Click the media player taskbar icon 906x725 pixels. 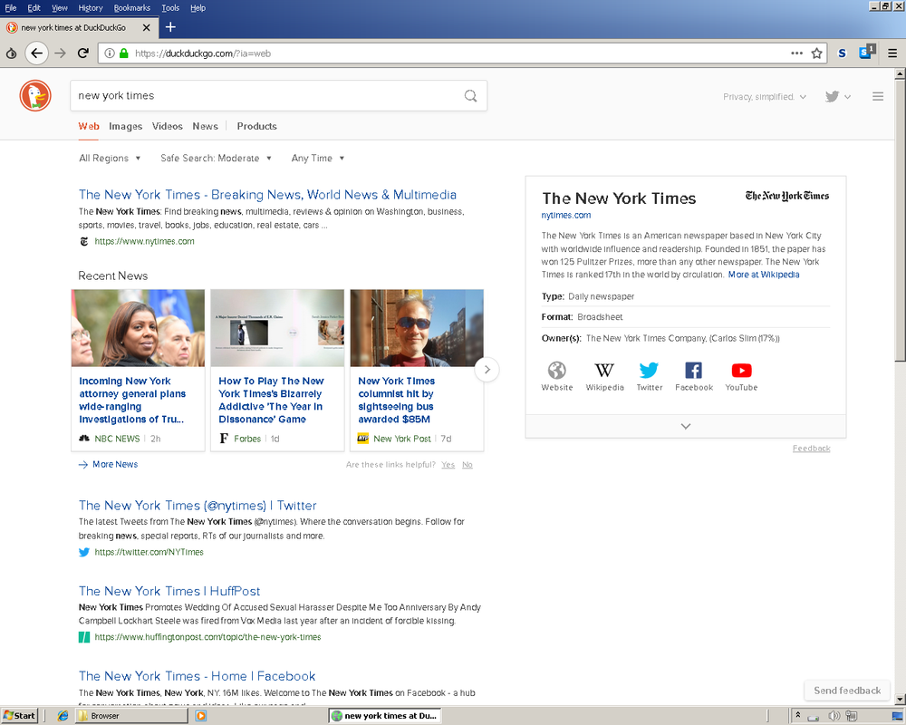[x=200, y=716]
